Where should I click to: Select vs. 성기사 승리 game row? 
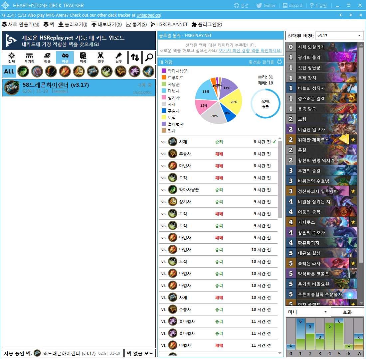pyautogui.click(x=218, y=201)
